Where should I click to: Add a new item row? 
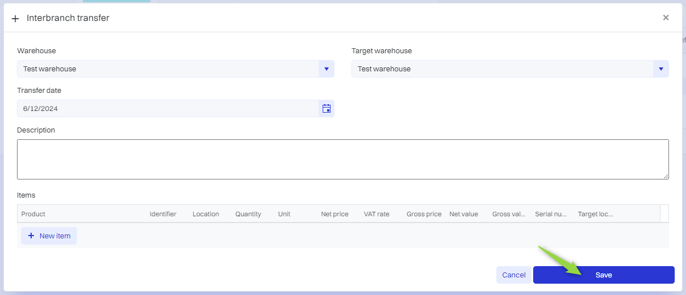pos(49,236)
